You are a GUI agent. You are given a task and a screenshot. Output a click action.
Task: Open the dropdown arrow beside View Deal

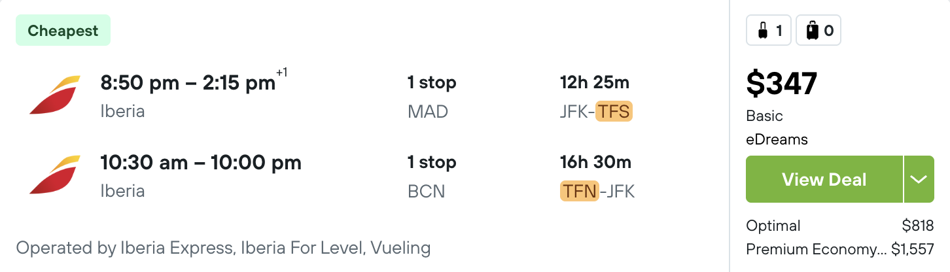tap(919, 179)
